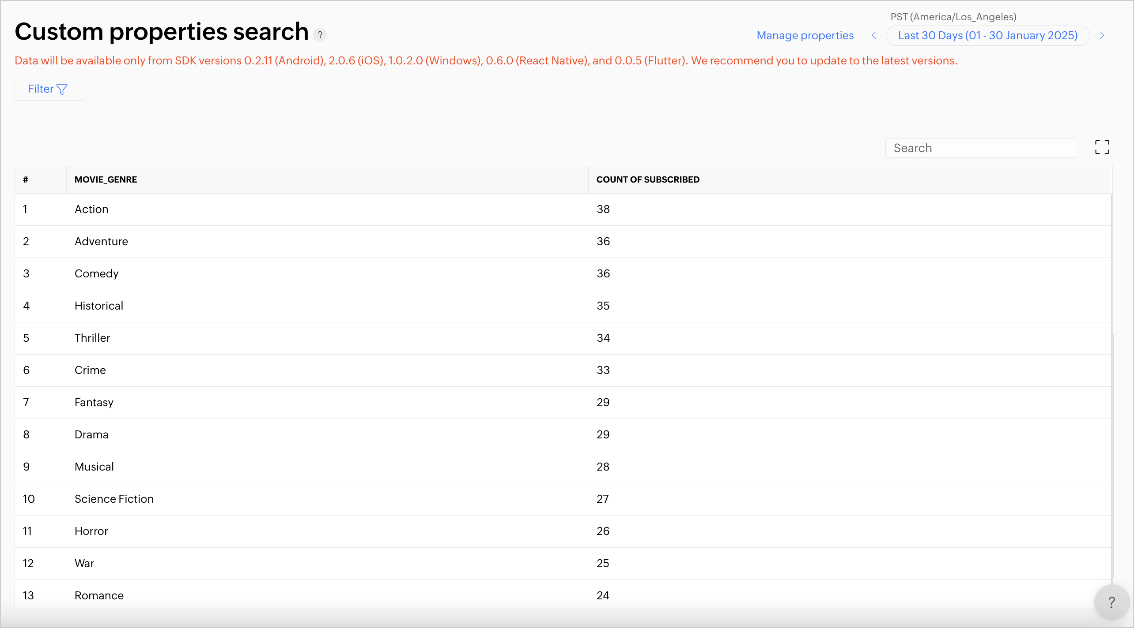Click the Thriller count value 34
Viewport: 1134px width, 628px height.
[603, 338]
